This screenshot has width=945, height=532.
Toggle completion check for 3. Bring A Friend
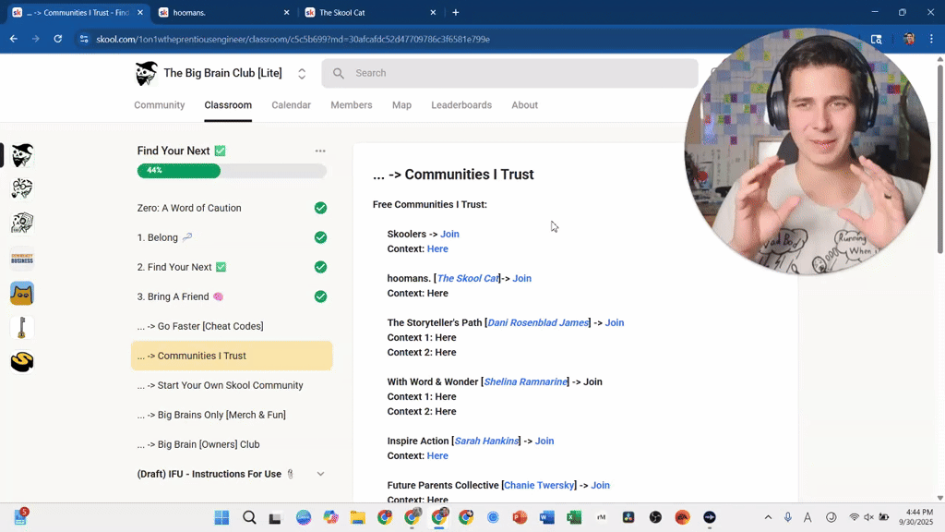point(320,296)
